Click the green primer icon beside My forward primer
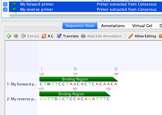 [x=14, y=4]
